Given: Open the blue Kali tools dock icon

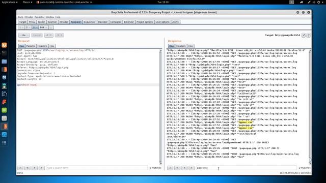Looking at the screenshot, I should coord(4,134).
